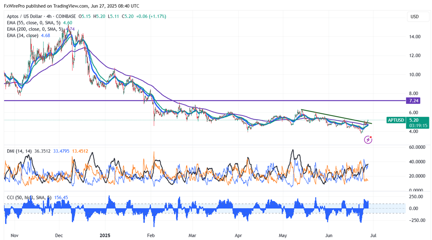Click the APTUSD symbol price tag

coord(396,120)
